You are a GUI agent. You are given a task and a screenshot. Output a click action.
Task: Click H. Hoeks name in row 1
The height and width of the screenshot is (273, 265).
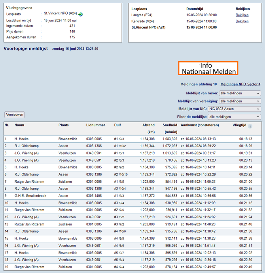coord(21,139)
